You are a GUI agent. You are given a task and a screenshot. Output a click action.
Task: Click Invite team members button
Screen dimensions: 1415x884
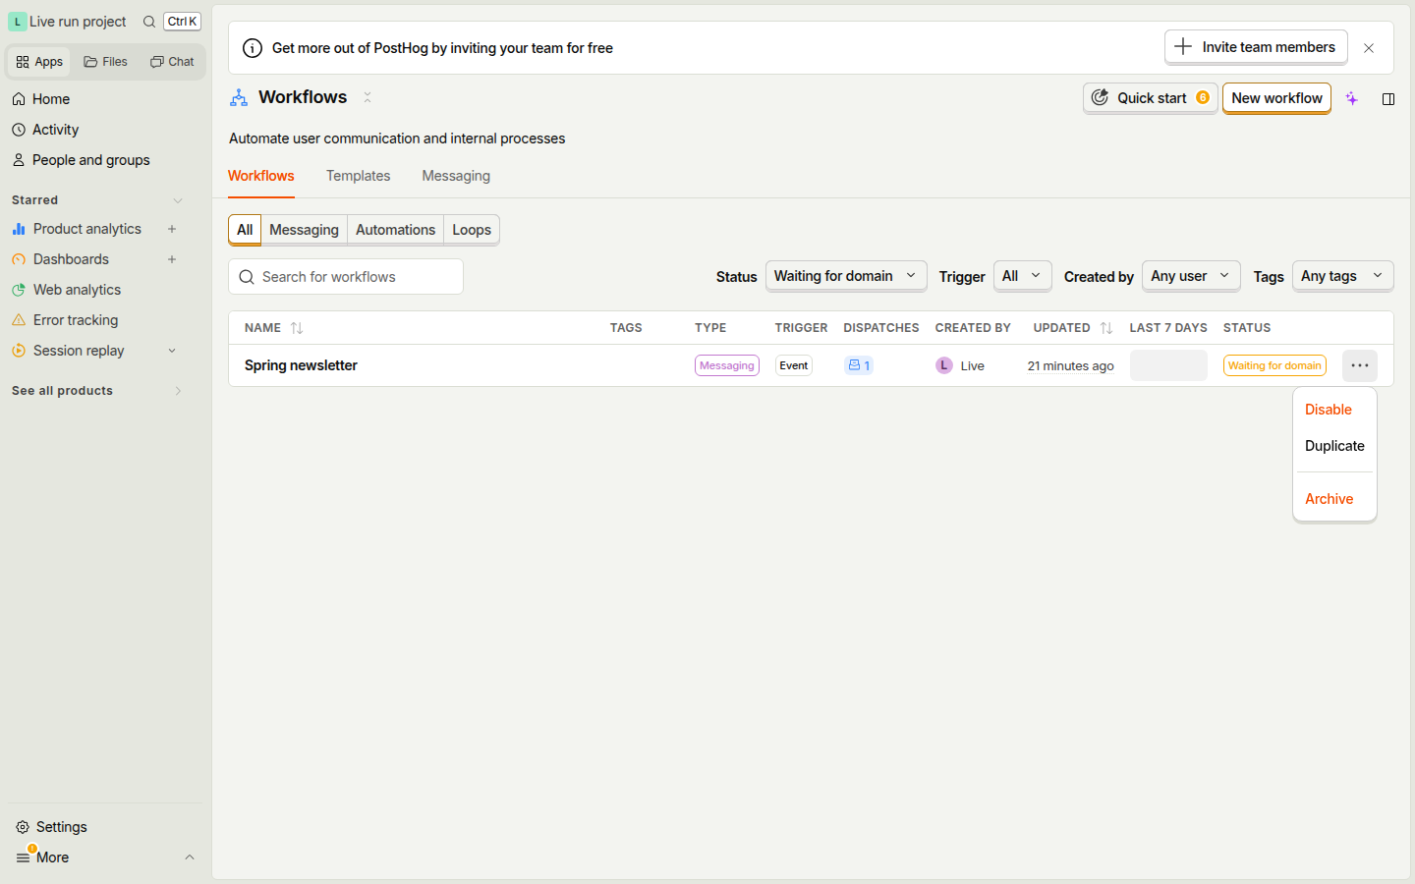tap(1256, 47)
